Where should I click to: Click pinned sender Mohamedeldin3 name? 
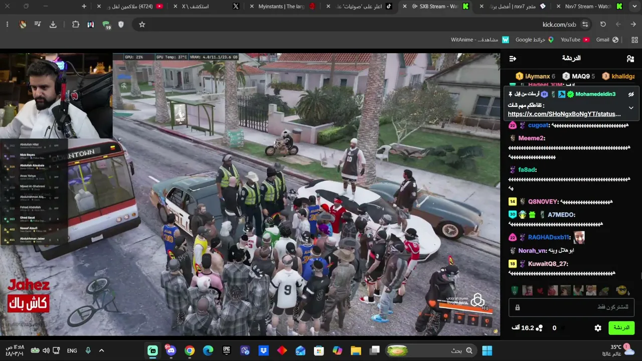click(595, 94)
